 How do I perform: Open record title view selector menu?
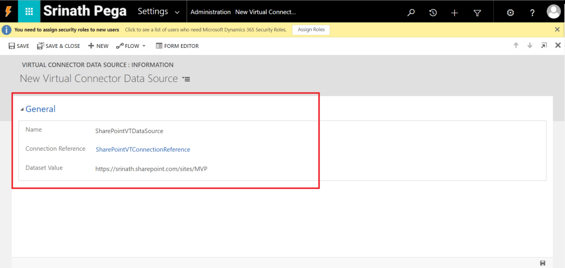(186, 79)
